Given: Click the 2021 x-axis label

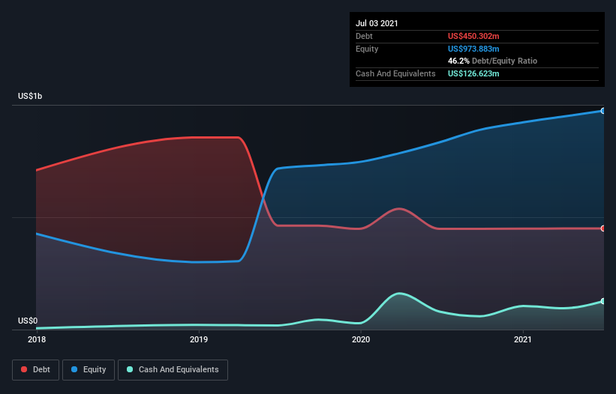Looking at the screenshot, I should pos(523,339).
